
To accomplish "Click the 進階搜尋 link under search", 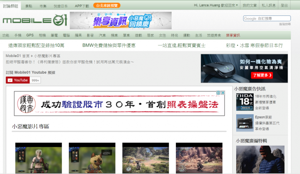I will point(285,24).
